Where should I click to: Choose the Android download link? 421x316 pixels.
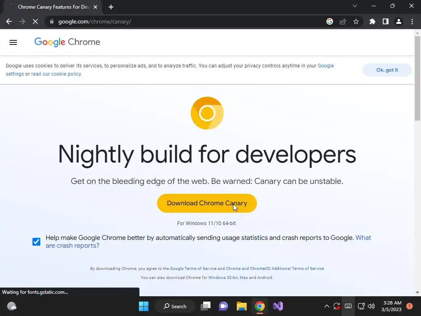click(x=265, y=278)
